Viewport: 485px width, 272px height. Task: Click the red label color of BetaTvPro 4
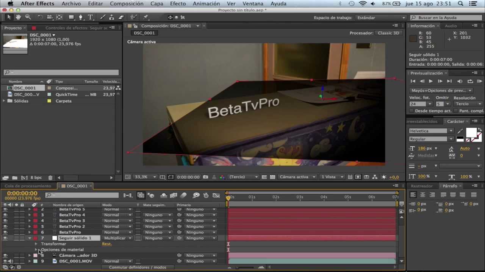pos(35,215)
